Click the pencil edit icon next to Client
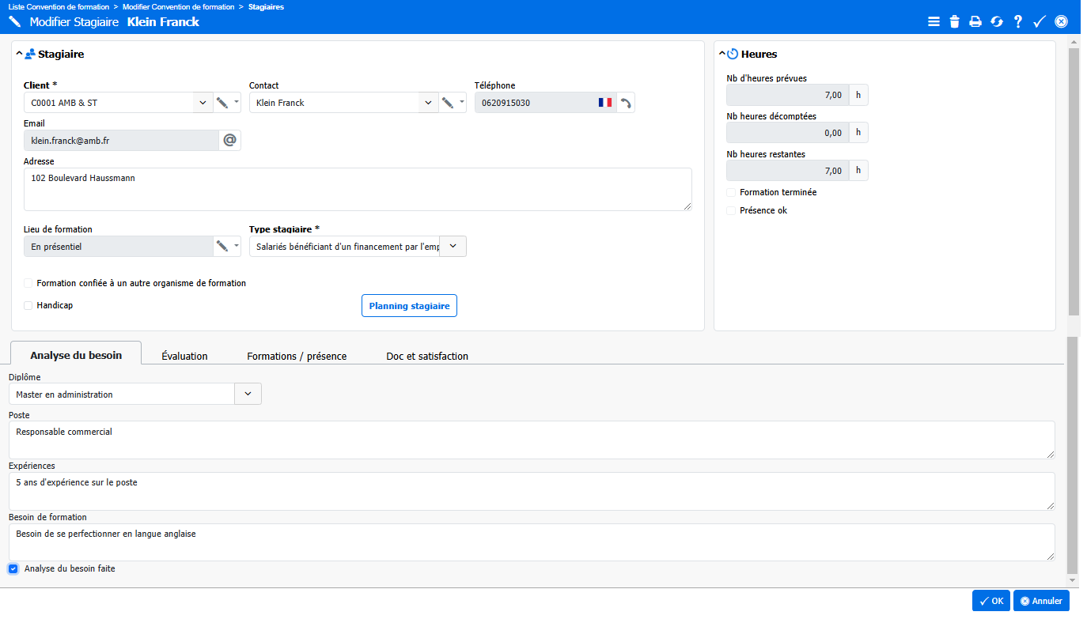1087x623 pixels. tap(222, 103)
